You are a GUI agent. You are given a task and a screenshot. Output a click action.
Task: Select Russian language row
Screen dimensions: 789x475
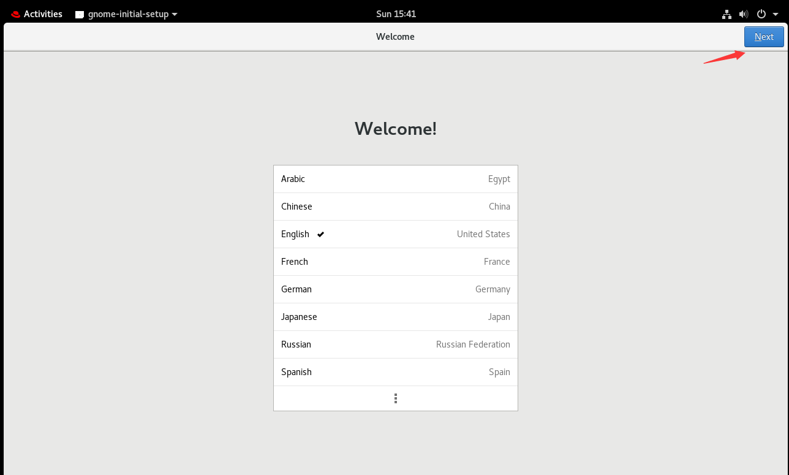tap(396, 344)
